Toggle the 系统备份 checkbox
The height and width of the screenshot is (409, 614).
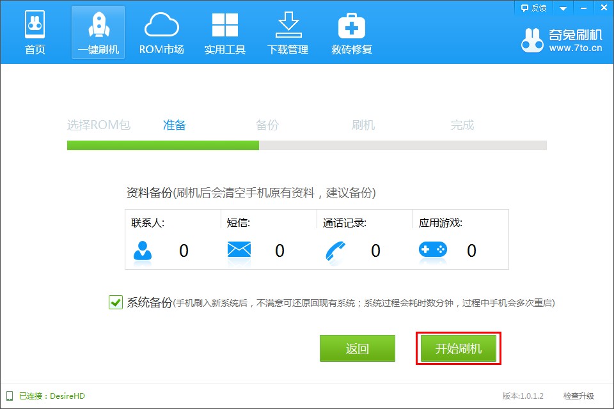coord(116,302)
